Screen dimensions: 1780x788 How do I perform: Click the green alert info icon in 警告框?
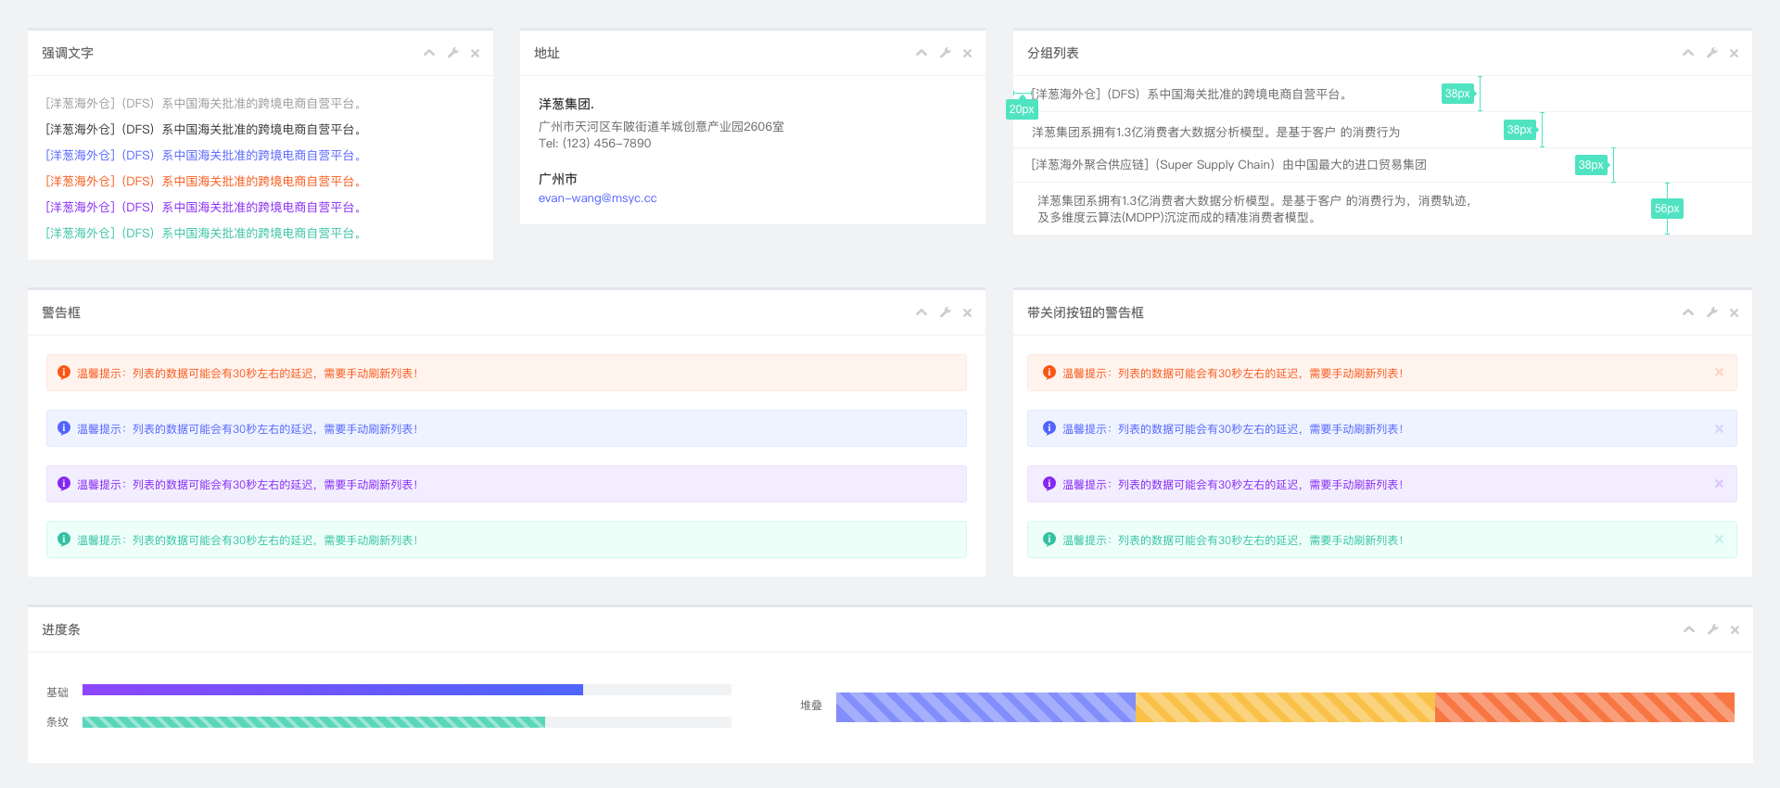click(64, 540)
